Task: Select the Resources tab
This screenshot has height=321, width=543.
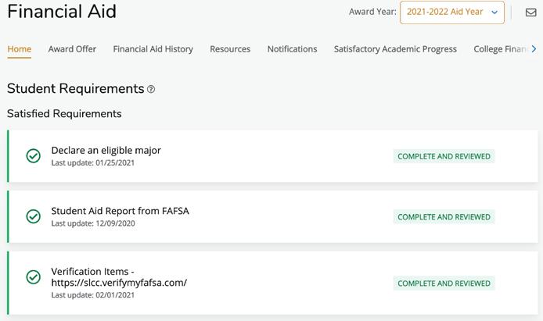Action: (230, 49)
